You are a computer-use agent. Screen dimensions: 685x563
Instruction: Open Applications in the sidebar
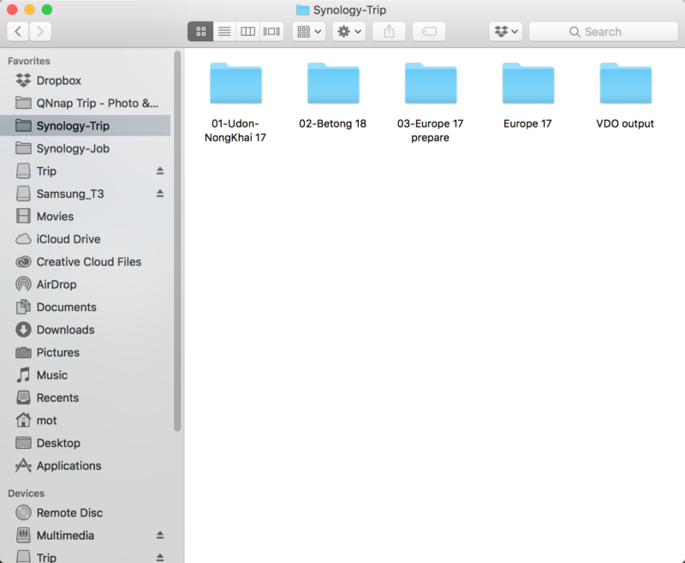(x=86, y=466)
